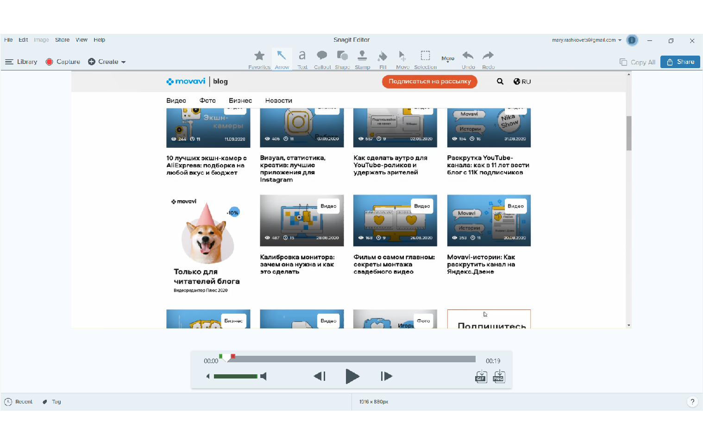Open the Image menu
Screen dimensions: 703x435
tap(41, 40)
